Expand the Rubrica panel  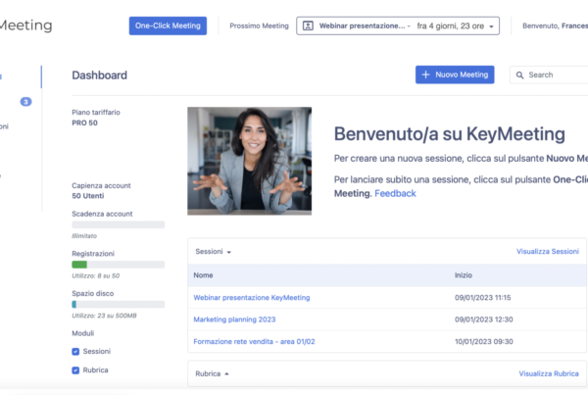[213, 373]
